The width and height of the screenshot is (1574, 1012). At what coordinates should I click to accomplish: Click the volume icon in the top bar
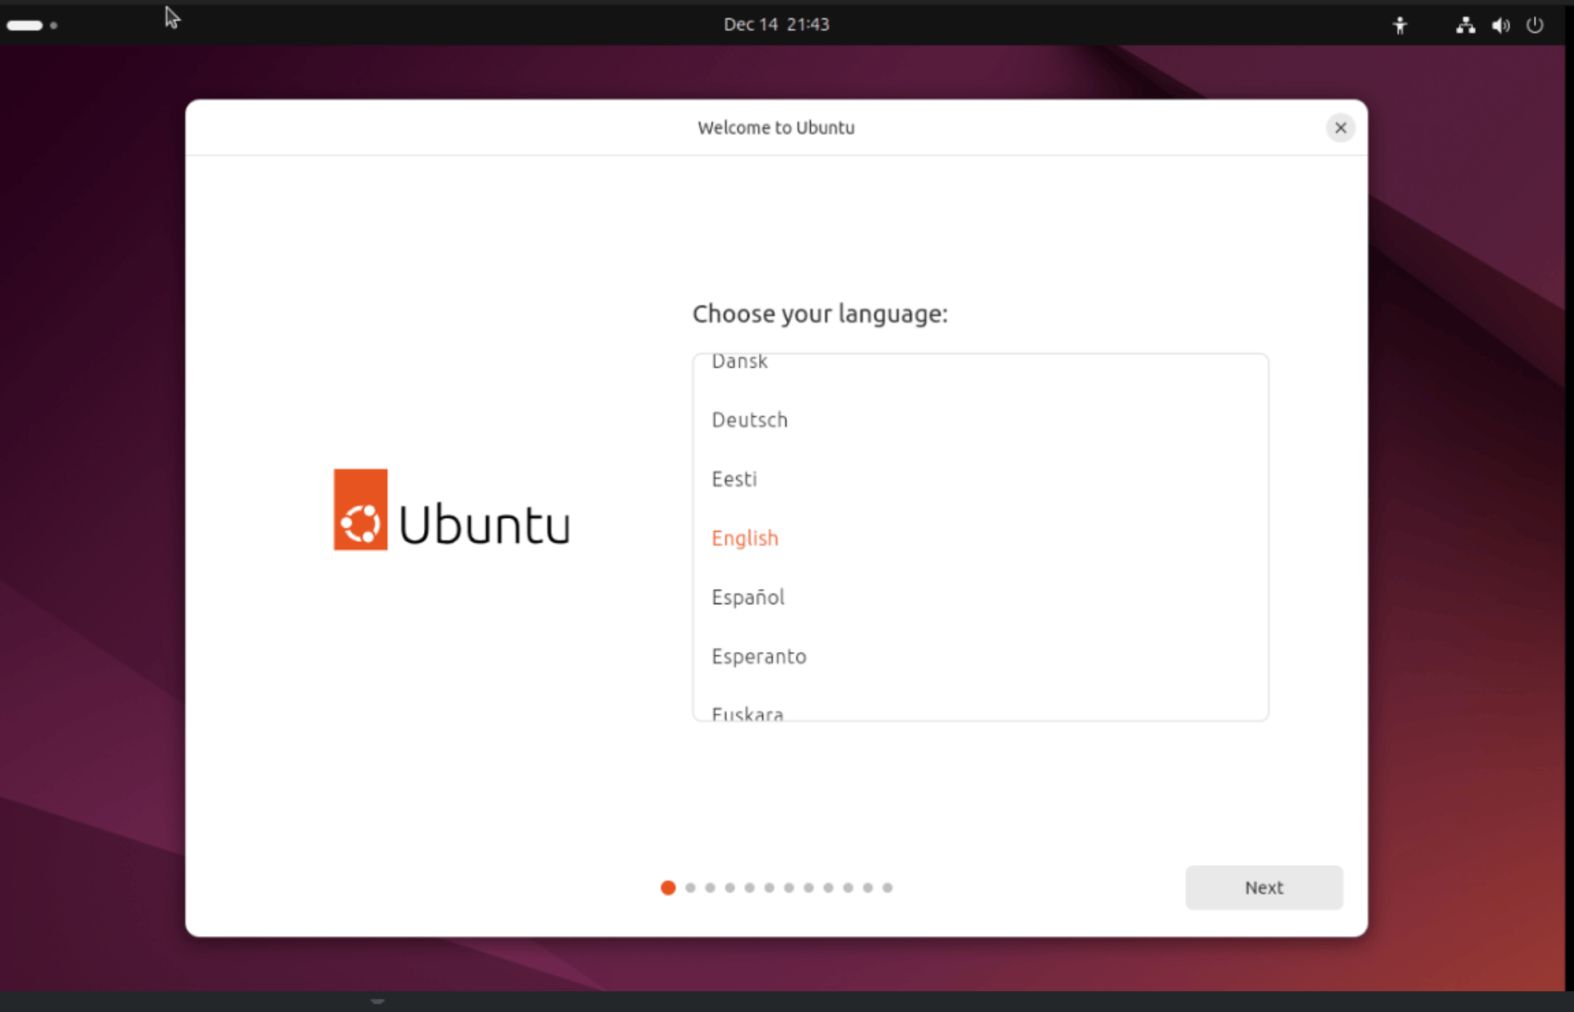(1500, 25)
